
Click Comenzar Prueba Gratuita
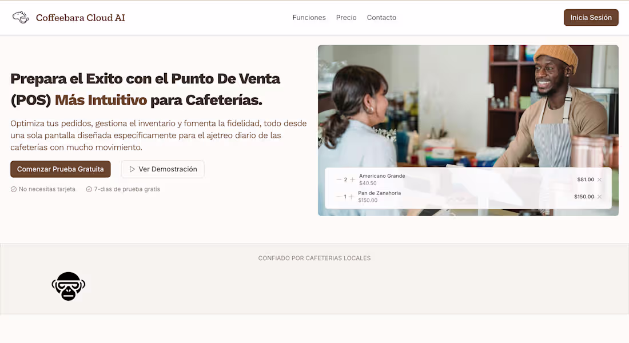coord(60,169)
